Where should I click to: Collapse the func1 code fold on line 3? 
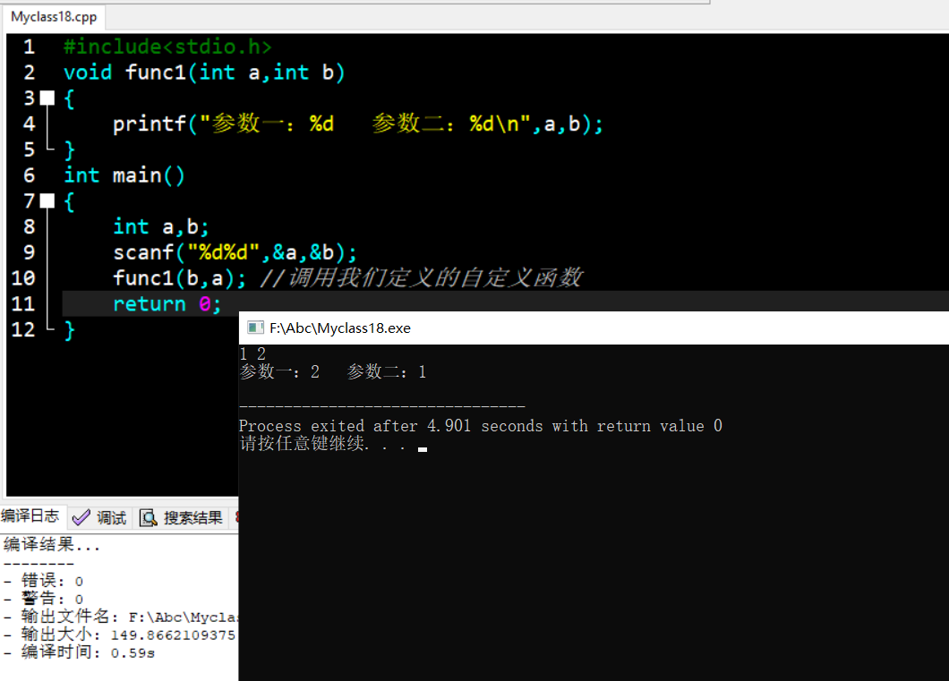[x=47, y=98]
